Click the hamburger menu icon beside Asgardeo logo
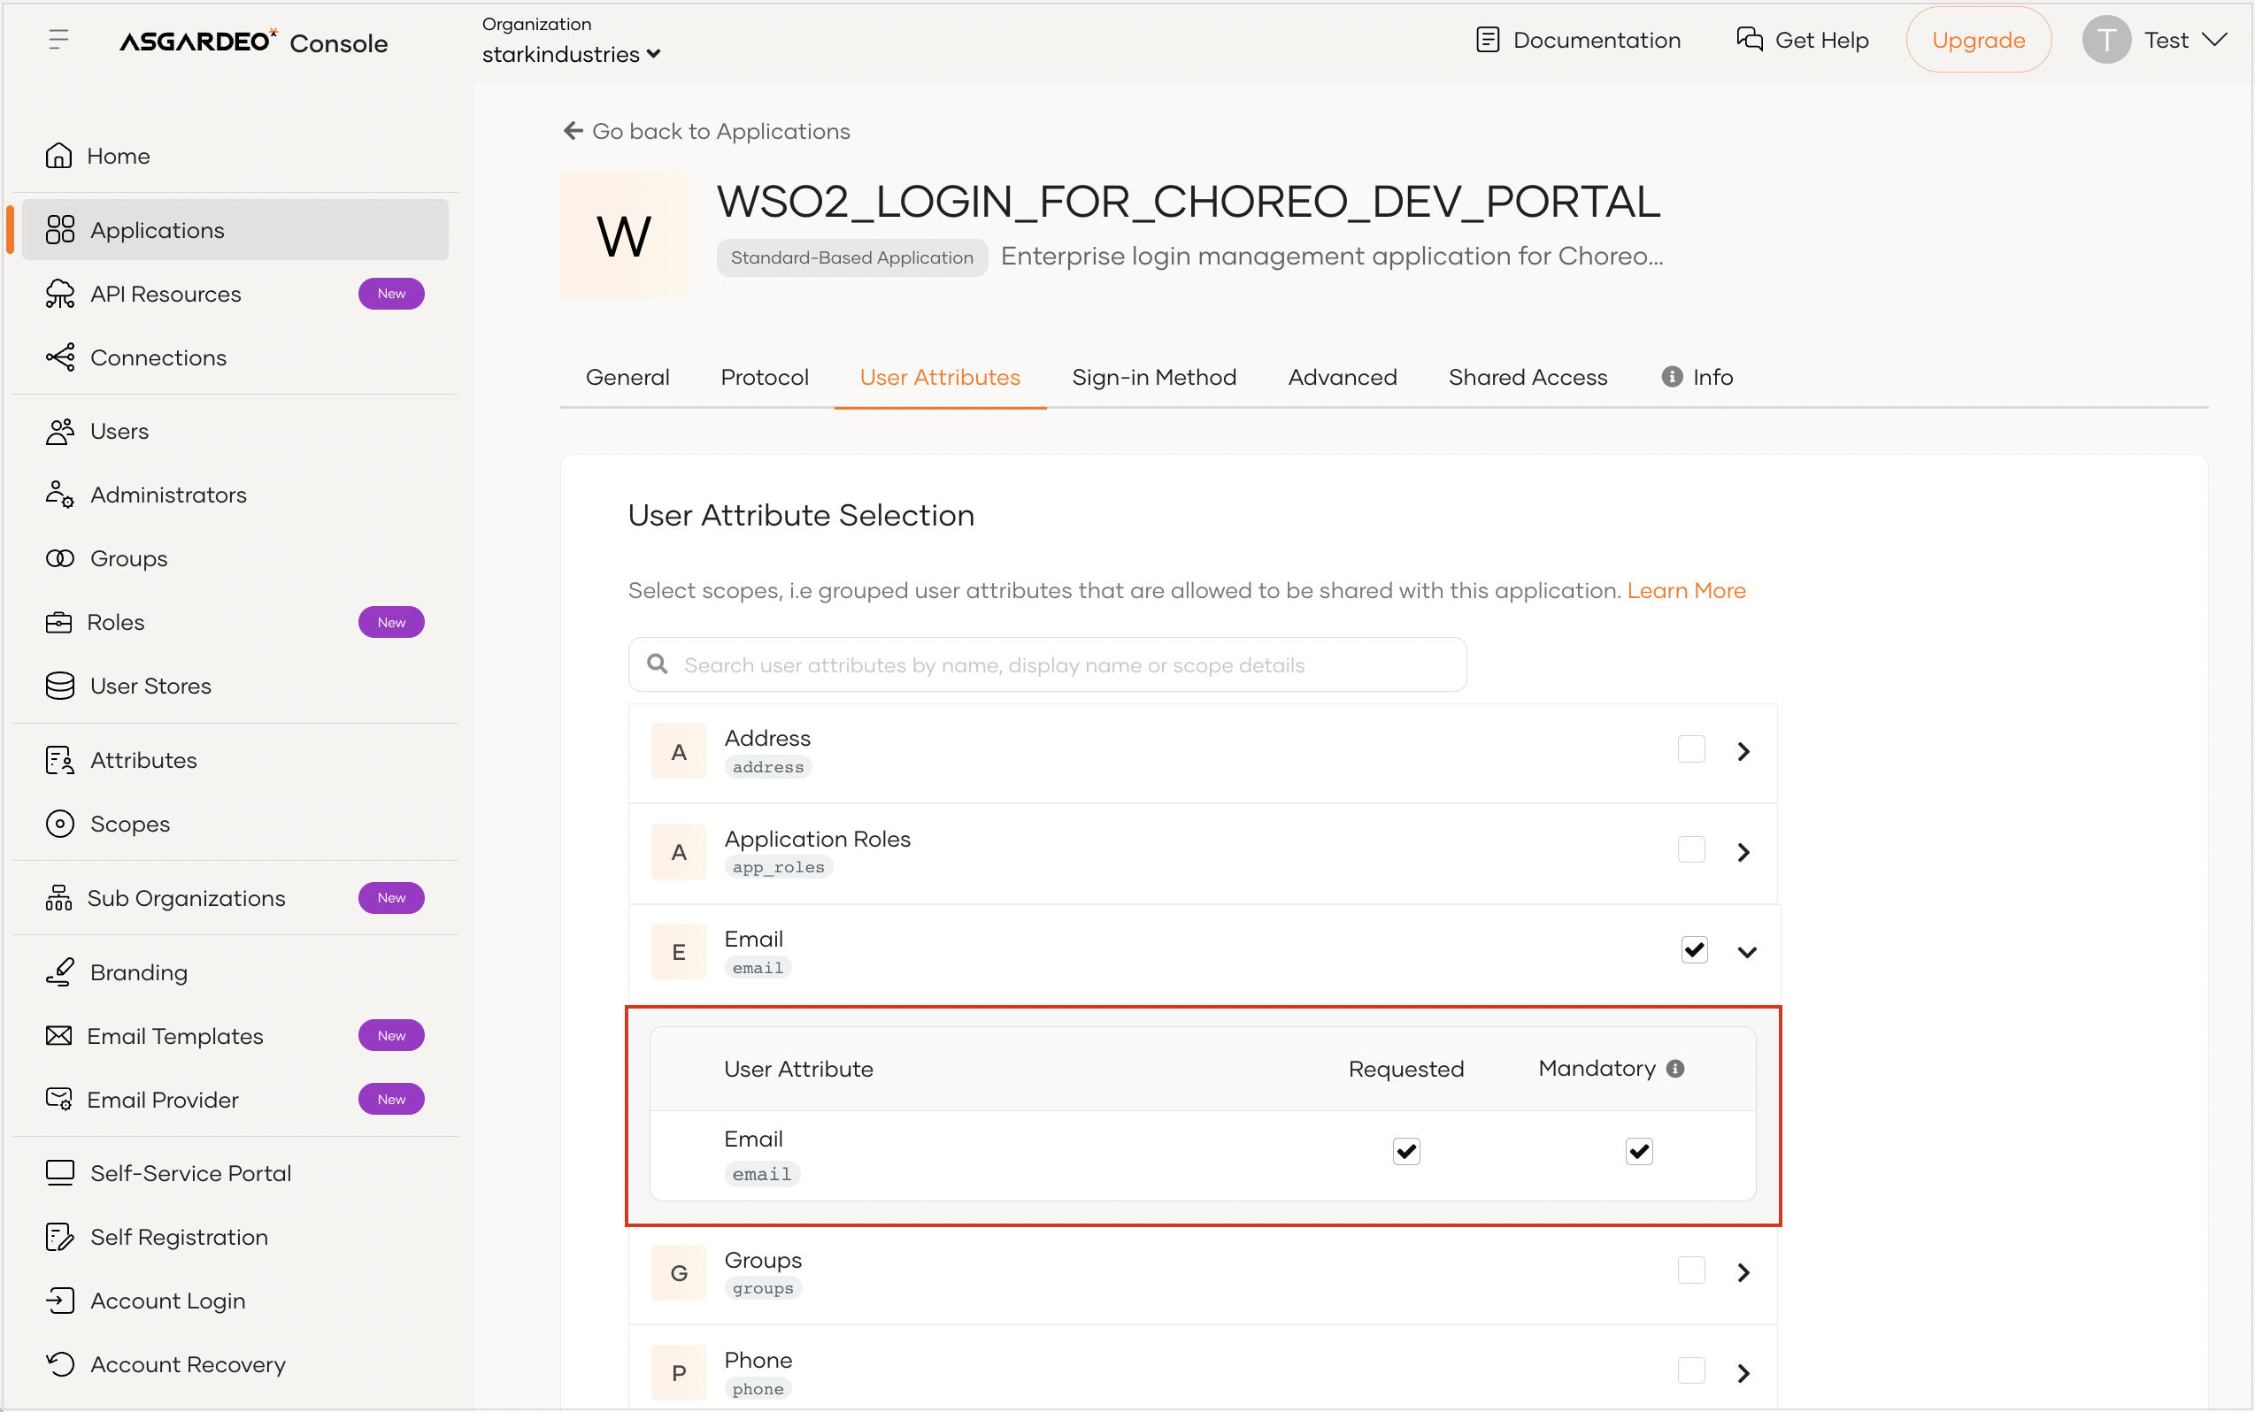This screenshot has height=1412, width=2255. point(58,40)
